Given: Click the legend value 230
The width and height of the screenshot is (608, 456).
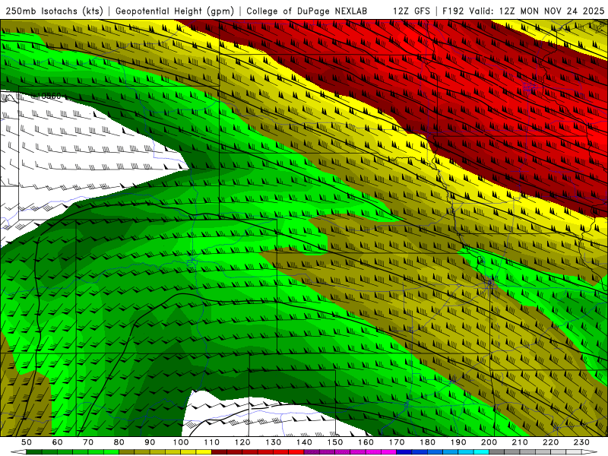Looking at the screenshot, I should tap(582, 442).
